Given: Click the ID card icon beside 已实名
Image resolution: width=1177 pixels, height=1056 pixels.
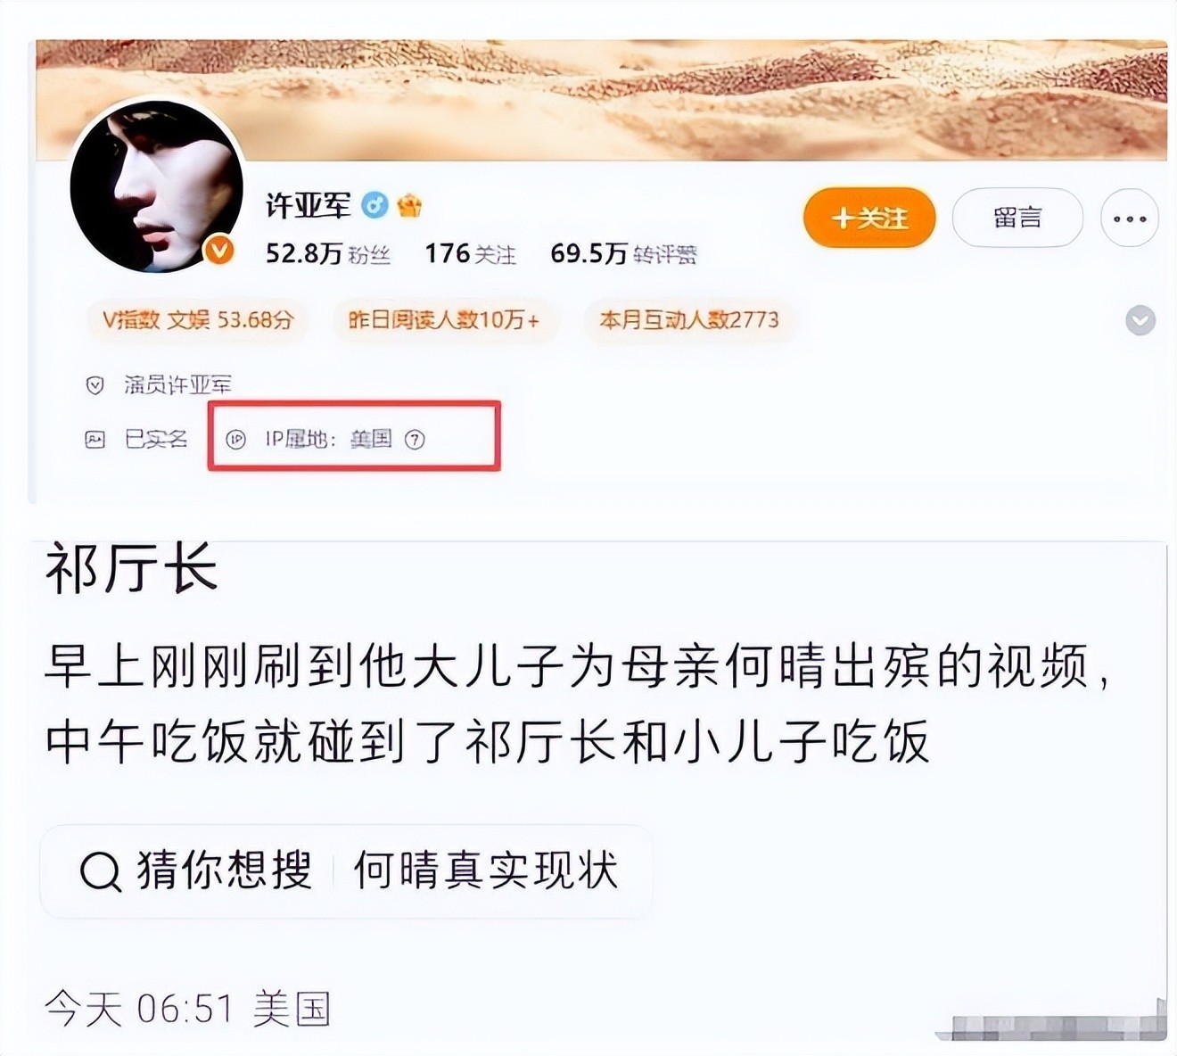Looking at the screenshot, I should [x=95, y=439].
